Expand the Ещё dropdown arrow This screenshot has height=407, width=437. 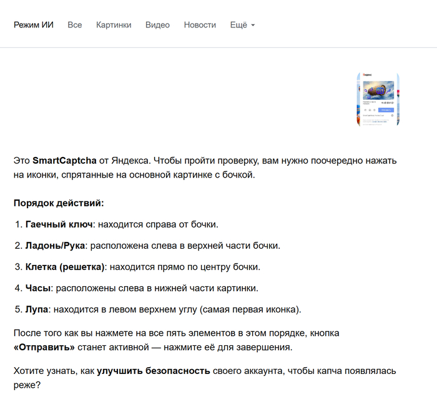pyautogui.click(x=253, y=26)
